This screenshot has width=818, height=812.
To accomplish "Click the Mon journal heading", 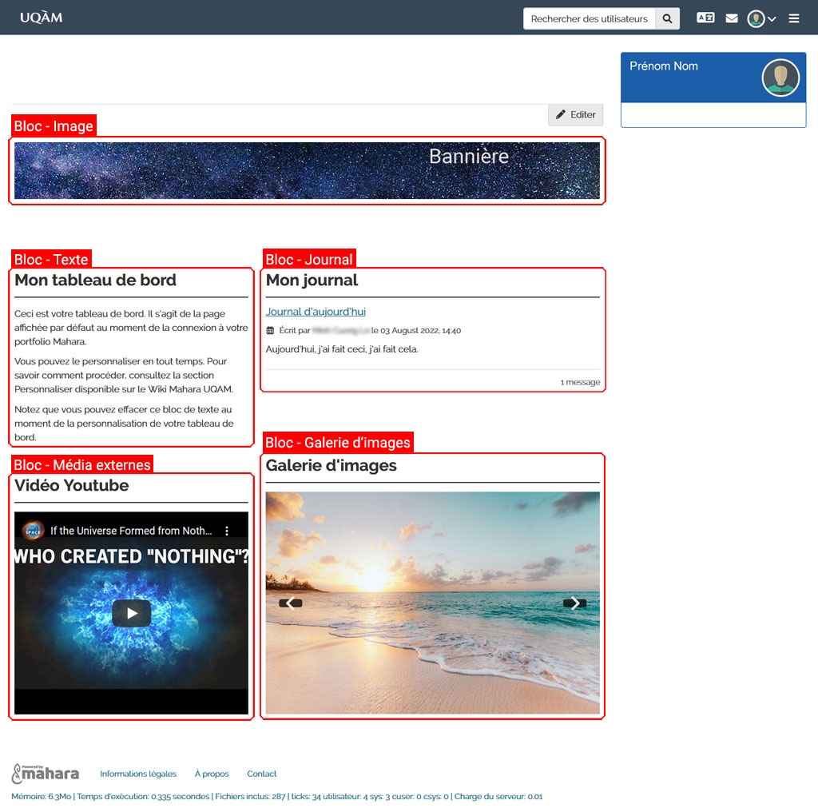I will (312, 281).
